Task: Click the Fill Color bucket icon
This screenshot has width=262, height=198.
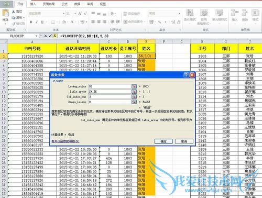Action: [x=64, y=22]
